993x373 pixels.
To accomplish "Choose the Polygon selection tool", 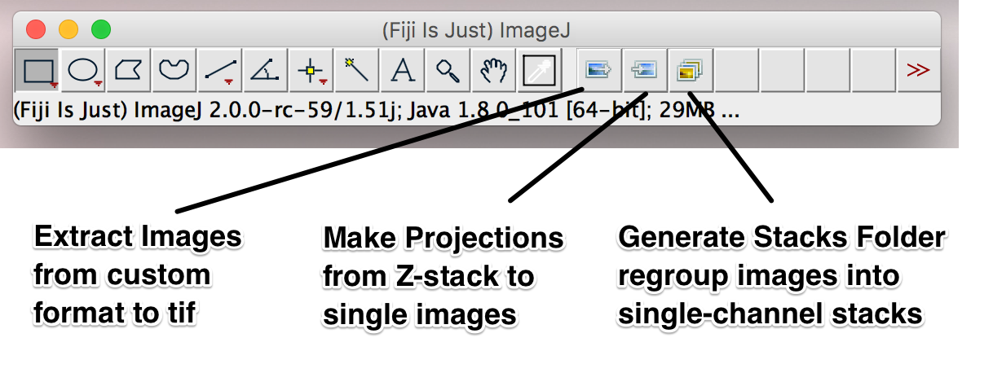I will [129, 71].
